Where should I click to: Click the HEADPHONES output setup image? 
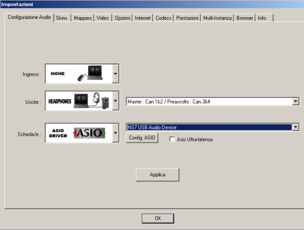click(x=79, y=101)
